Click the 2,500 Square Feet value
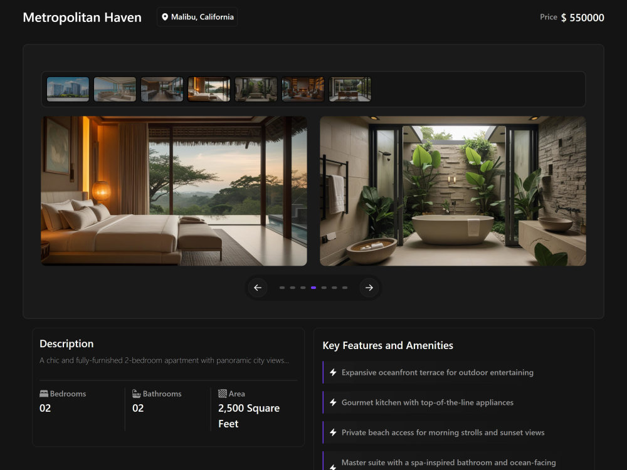 click(249, 416)
